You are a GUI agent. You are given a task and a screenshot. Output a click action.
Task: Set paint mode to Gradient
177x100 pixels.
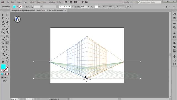tap(5, 74)
